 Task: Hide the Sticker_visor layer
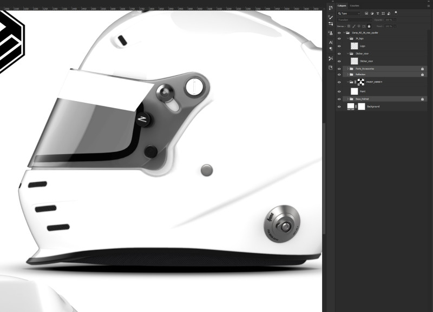pos(338,61)
